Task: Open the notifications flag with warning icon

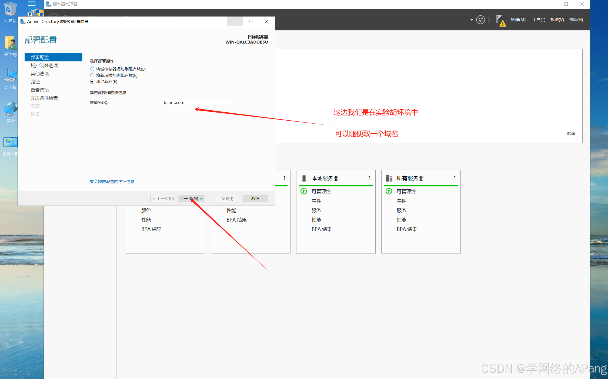Action: tap(500, 20)
